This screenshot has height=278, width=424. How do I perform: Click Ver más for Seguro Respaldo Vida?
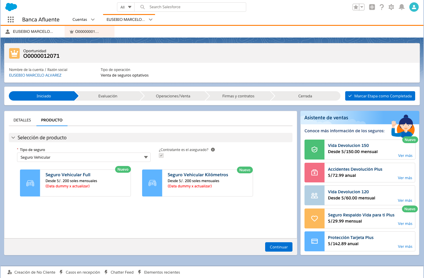(x=405, y=223)
